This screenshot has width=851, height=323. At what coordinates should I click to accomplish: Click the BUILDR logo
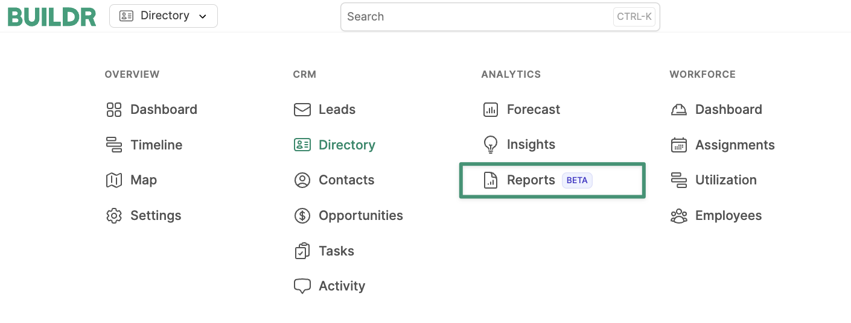pos(52,17)
